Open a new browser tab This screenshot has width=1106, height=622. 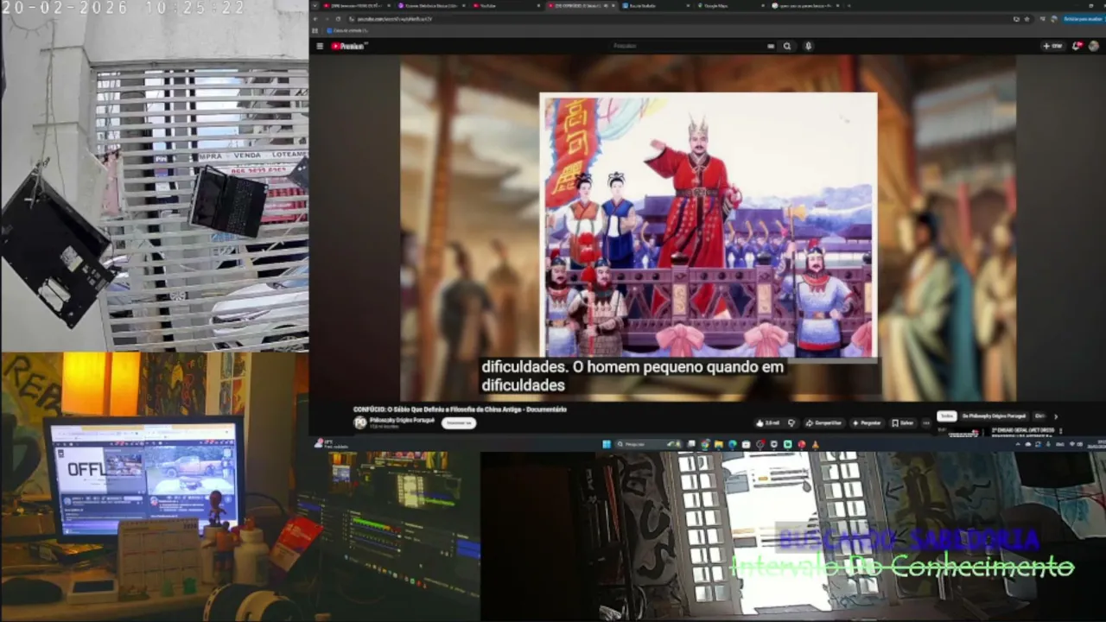pos(849,6)
